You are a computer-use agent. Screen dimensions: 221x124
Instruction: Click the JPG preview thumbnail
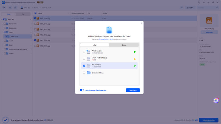tap(209, 20)
